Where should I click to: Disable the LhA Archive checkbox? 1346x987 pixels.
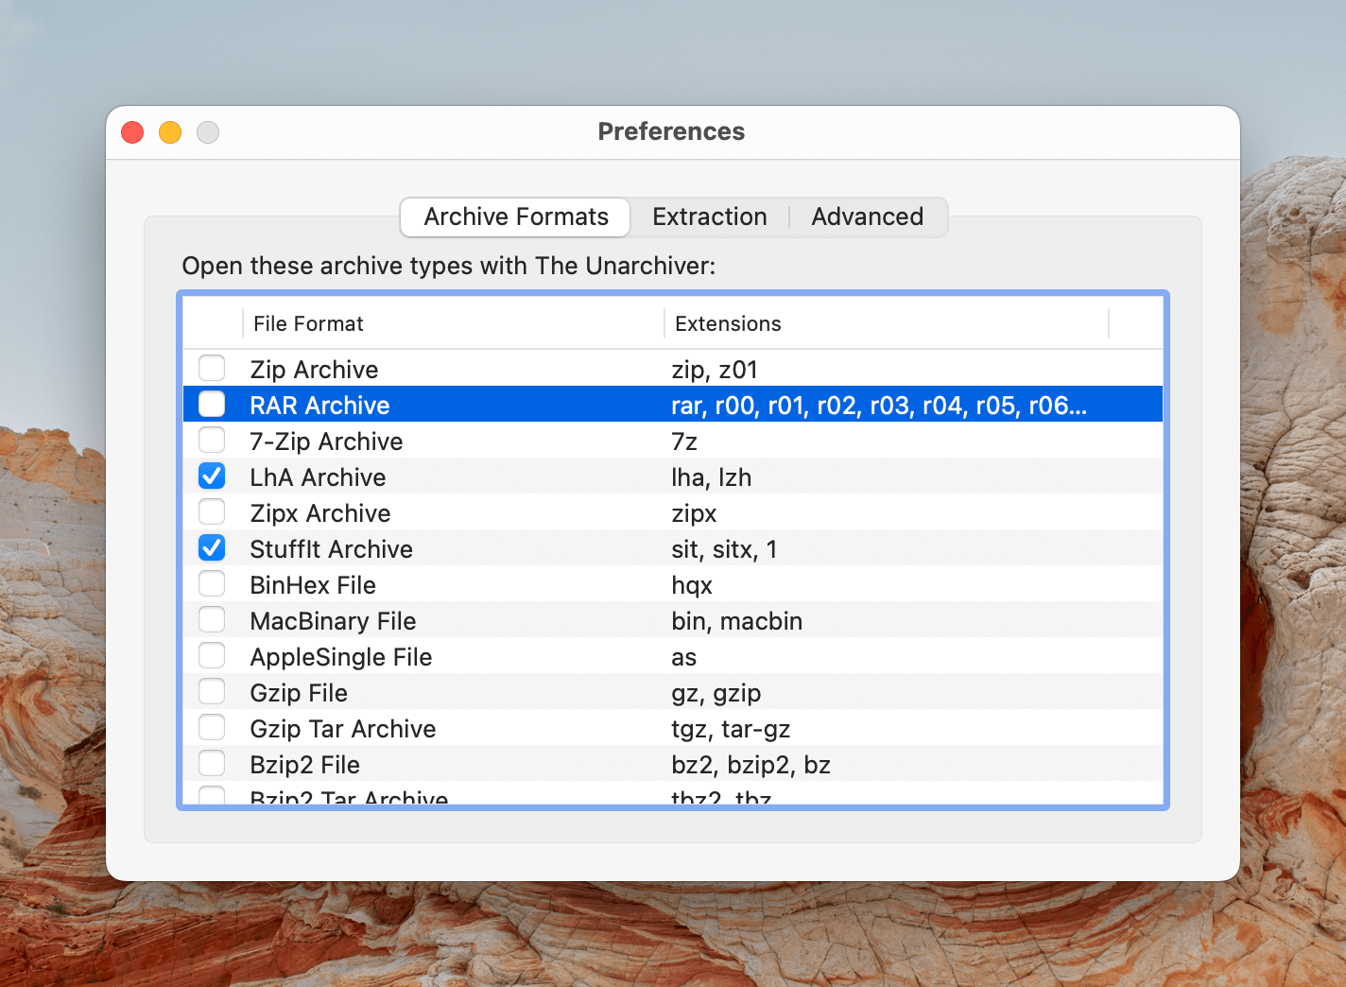click(212, 476)
